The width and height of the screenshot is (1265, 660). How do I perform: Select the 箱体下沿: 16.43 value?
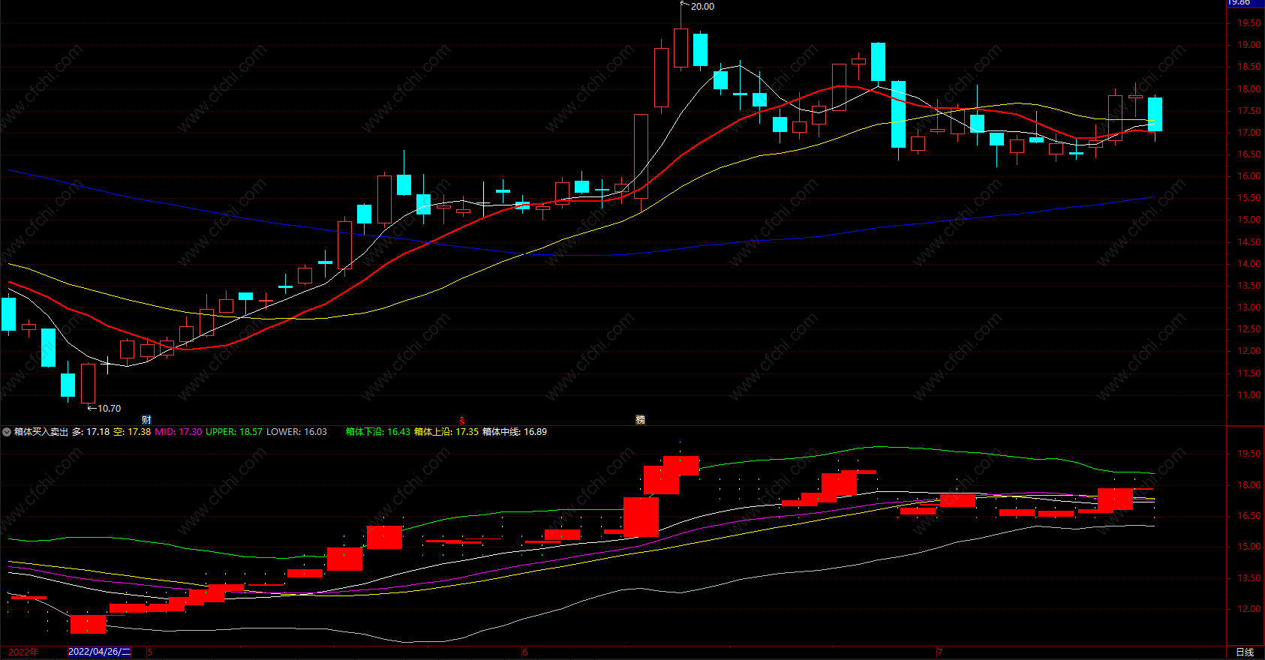pyautogui.click(x=378, y=432)
